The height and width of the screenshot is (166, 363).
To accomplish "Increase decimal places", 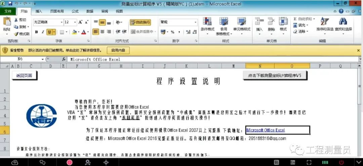I will (x=188, y=32).
